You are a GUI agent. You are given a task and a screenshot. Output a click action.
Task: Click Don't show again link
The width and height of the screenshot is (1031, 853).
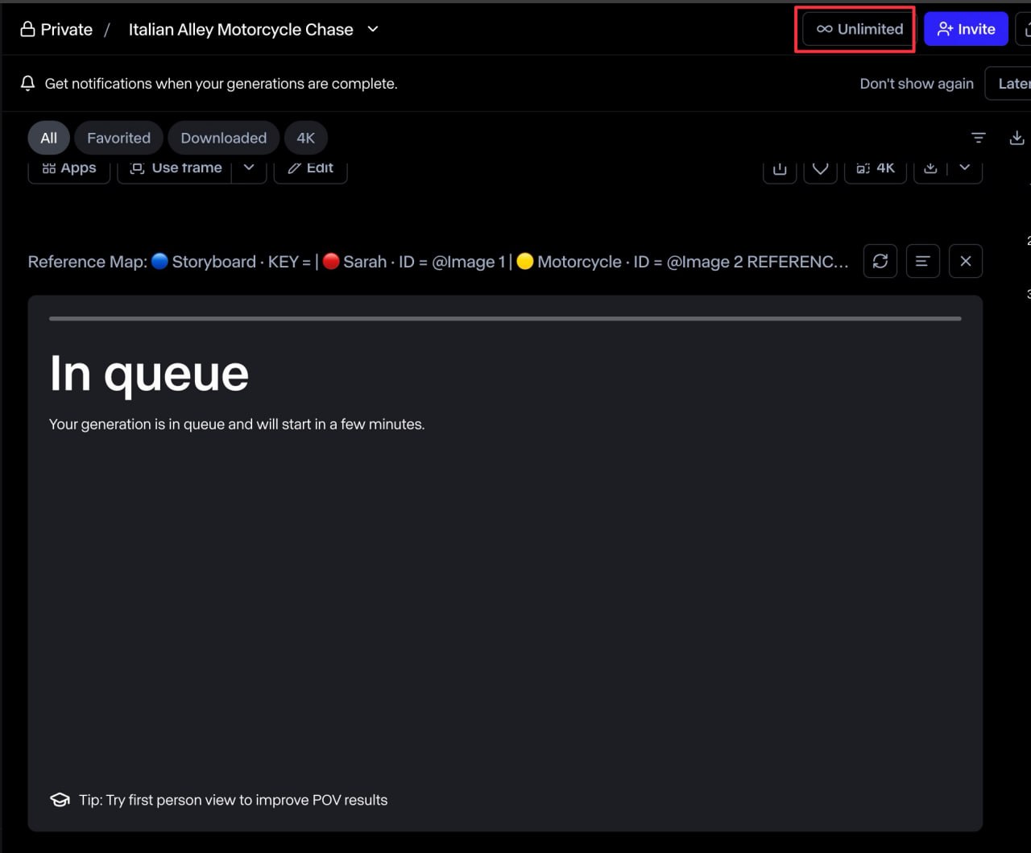(x=917, y=84)
